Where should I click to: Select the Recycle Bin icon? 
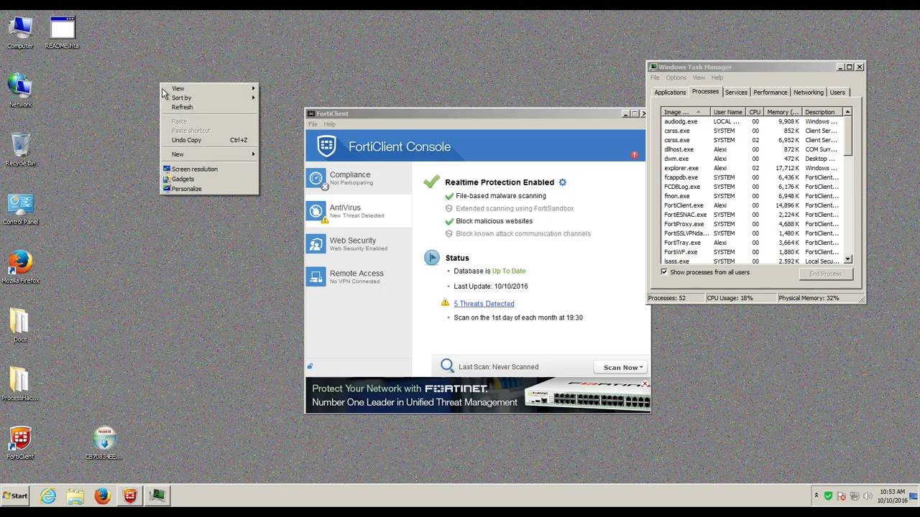[20, 149]
